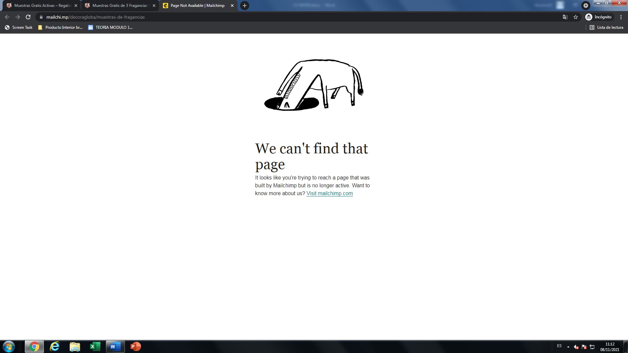This screenshot has height=353, width=628.
Task: Close the Muestras Gratis de 3 Fragancias tab
Action: point(154,6)
